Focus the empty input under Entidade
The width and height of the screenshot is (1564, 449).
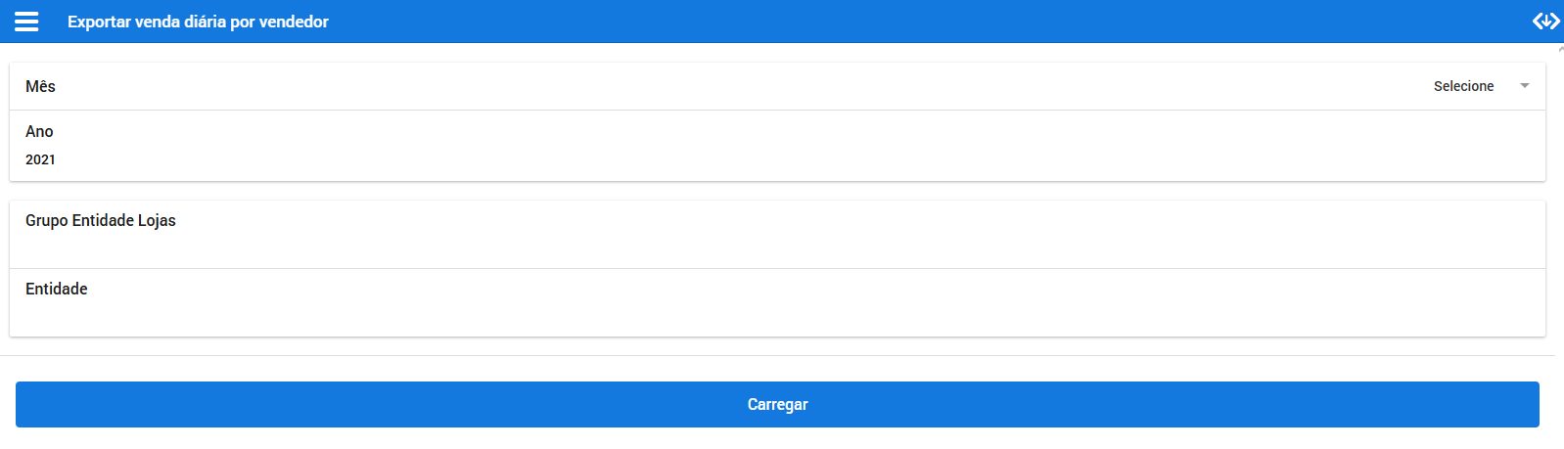tap(391, 316)
